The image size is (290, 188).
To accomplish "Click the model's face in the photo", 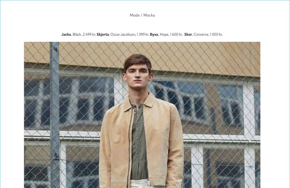I will tap(138, 77).
